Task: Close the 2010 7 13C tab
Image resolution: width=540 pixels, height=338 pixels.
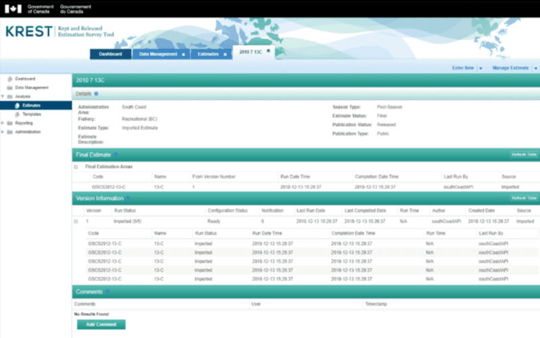Action: click(x=268, y=51)
